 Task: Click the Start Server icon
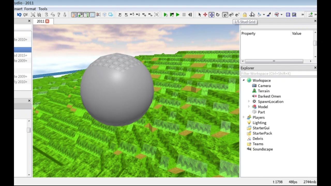[172, 15]
